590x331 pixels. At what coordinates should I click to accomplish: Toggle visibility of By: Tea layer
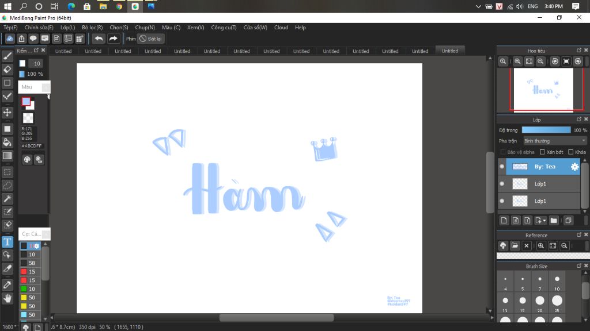[502, 167]
